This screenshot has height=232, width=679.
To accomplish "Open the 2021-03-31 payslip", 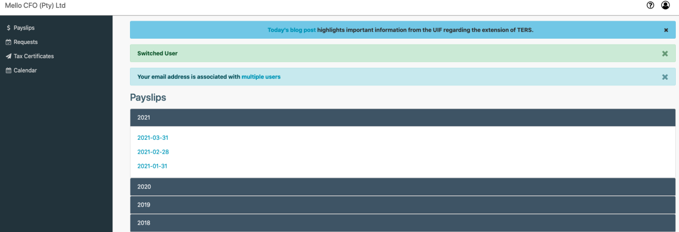I will [x=153, y=138].
